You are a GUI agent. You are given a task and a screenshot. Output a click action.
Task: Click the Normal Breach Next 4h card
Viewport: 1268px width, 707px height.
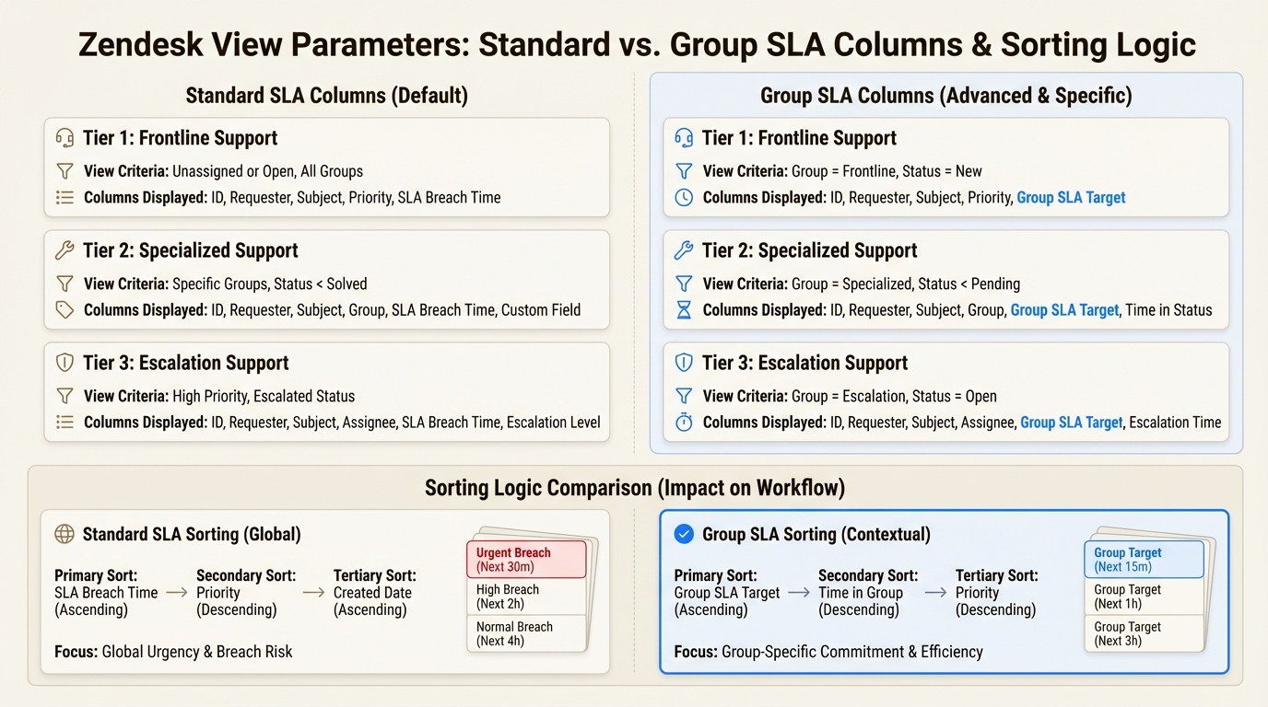526,633
